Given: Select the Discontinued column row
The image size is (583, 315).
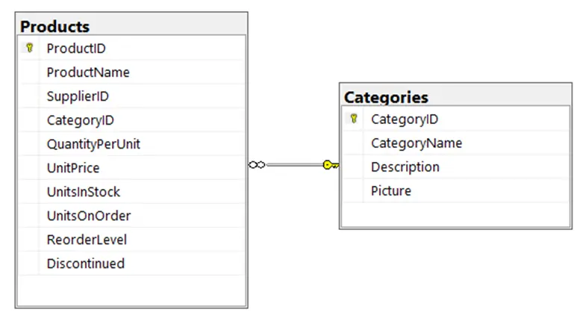Looking at the screenshot, I should point(132,263).
